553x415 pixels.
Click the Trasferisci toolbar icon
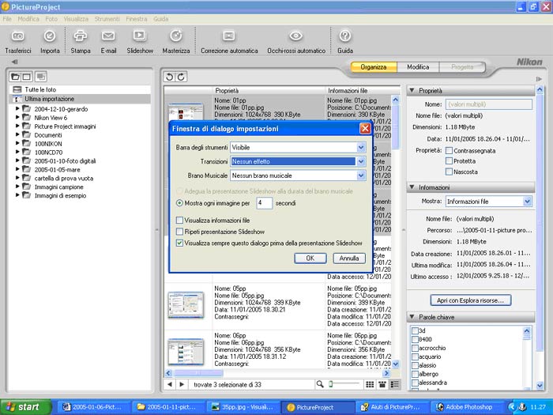pos(17,36)
